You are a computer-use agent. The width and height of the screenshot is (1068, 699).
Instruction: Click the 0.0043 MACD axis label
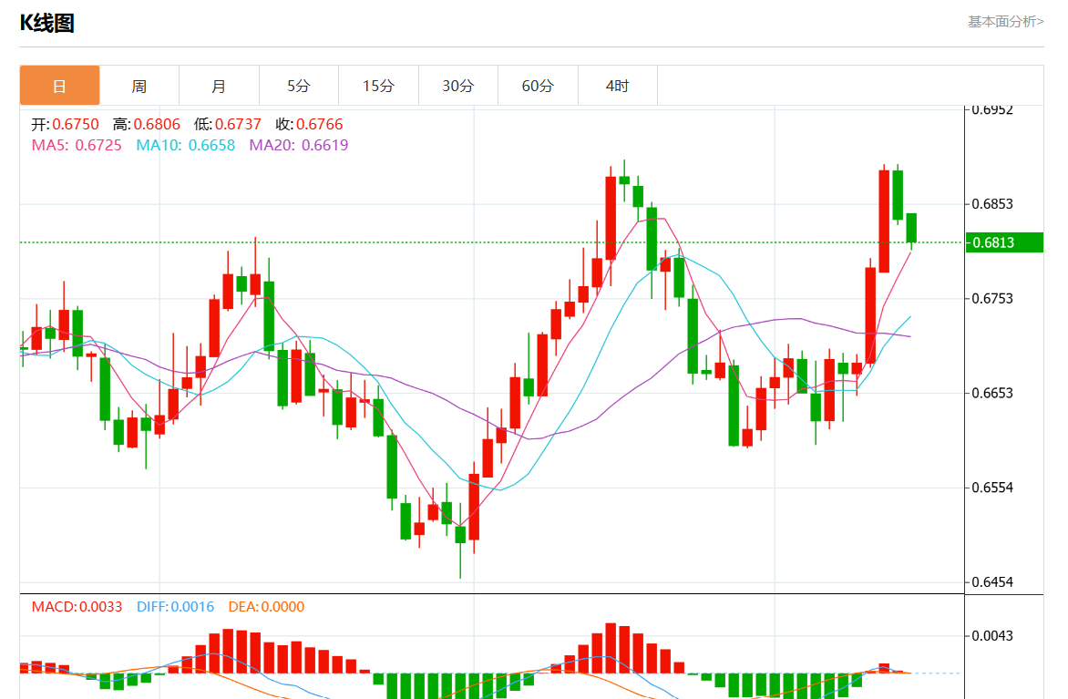click(992, 636)
